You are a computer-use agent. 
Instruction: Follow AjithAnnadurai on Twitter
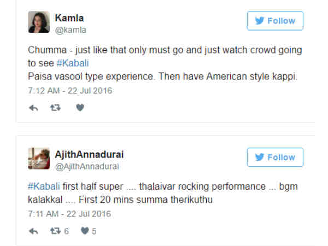pyautogui.click(x=275, y=157)
